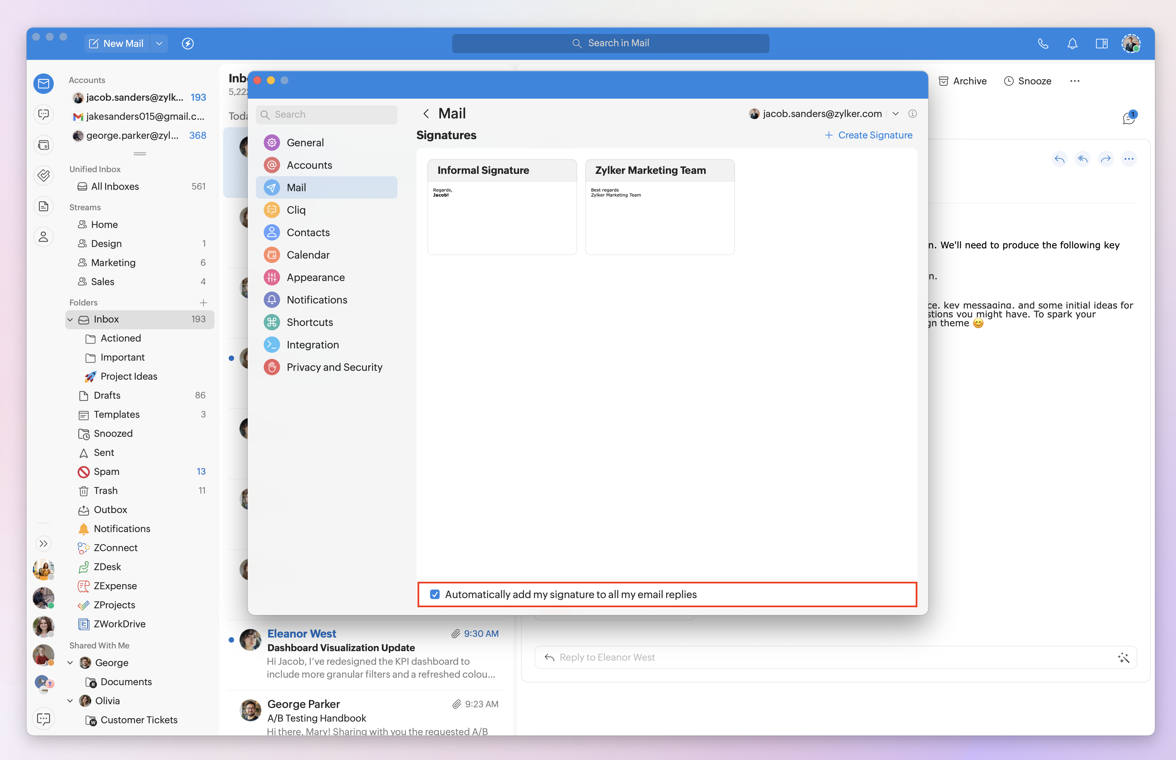Click the lightning quick actions icon

click(187, 44)
